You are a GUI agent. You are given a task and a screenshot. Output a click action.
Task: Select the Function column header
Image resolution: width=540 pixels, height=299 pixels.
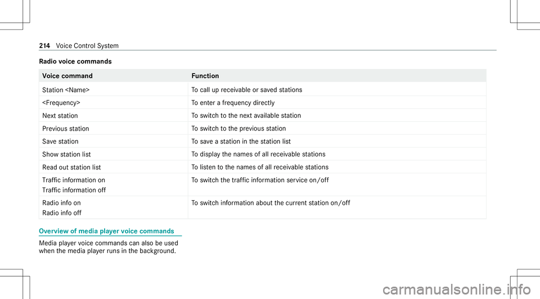205,76
